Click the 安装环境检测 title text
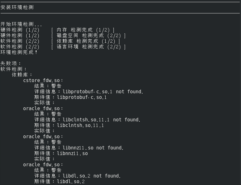This screenshot has width=241, height=185. [17, 7]
